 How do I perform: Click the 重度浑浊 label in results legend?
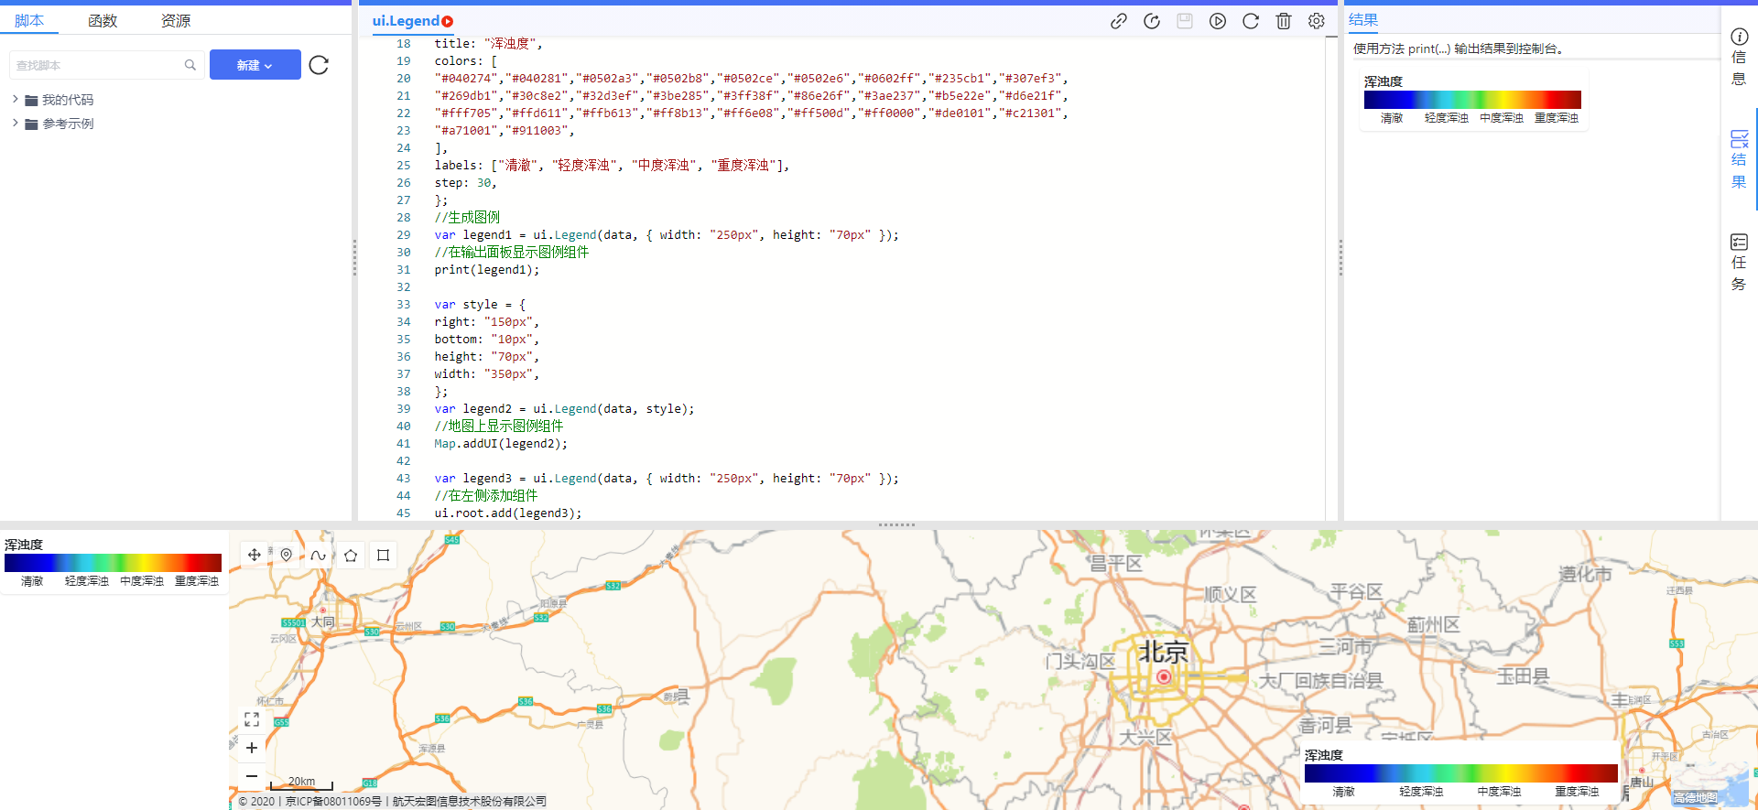click(x=1557, y=118)
